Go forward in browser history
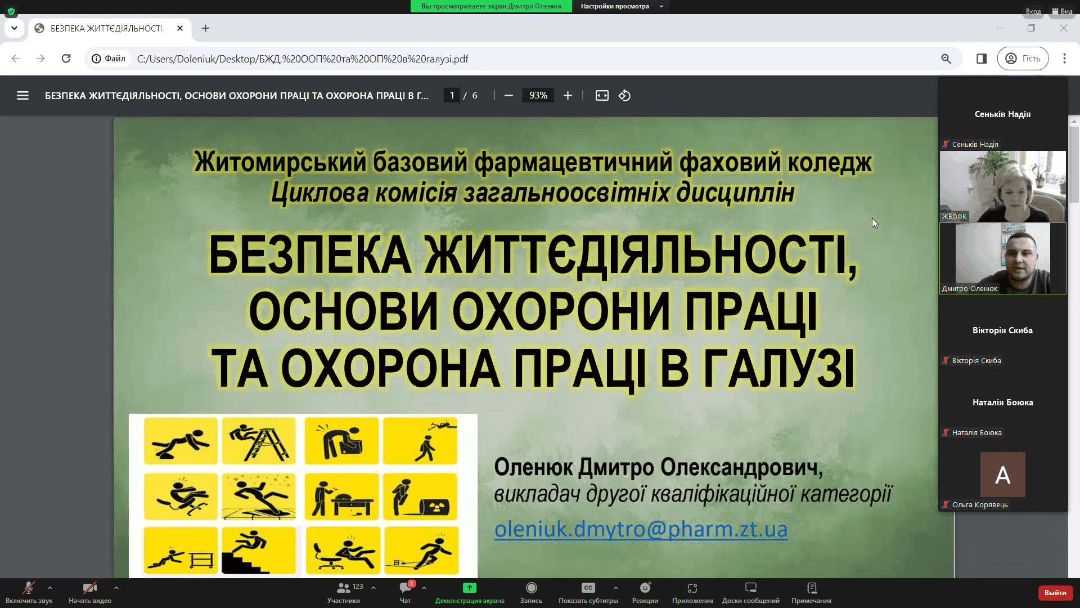 (x=40, y=59)
